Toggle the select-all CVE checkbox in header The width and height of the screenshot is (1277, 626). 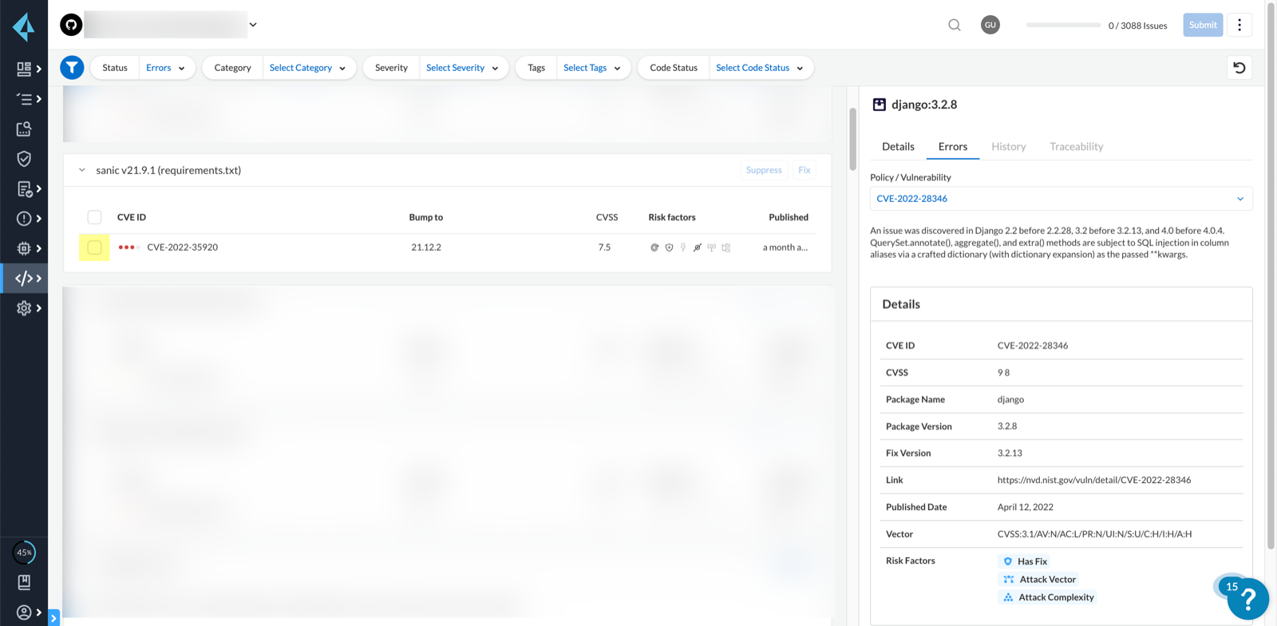(x=94, y=217)
